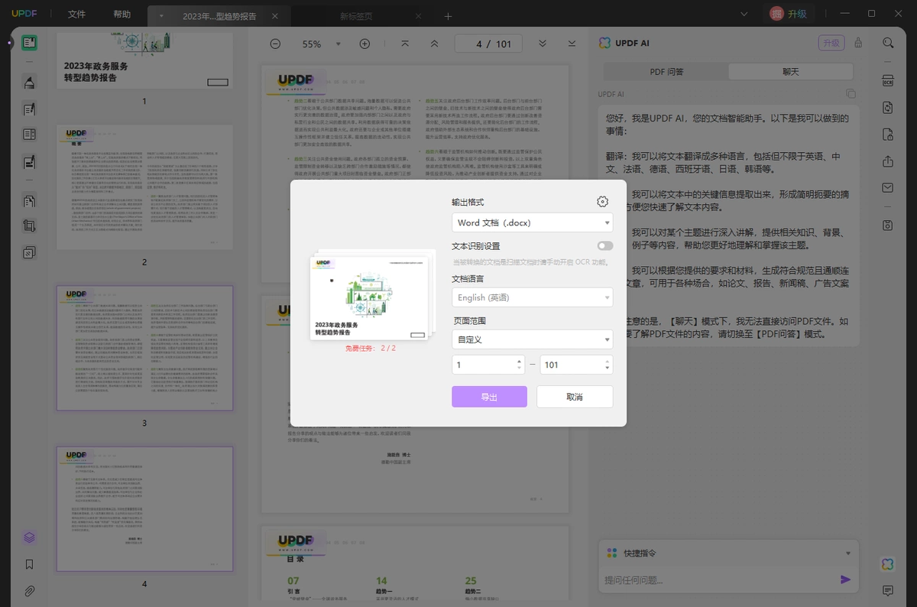917x607 pixels.
Task: Switch to the 2023年...型趋势报告 tab
Action: click(219, 15)
